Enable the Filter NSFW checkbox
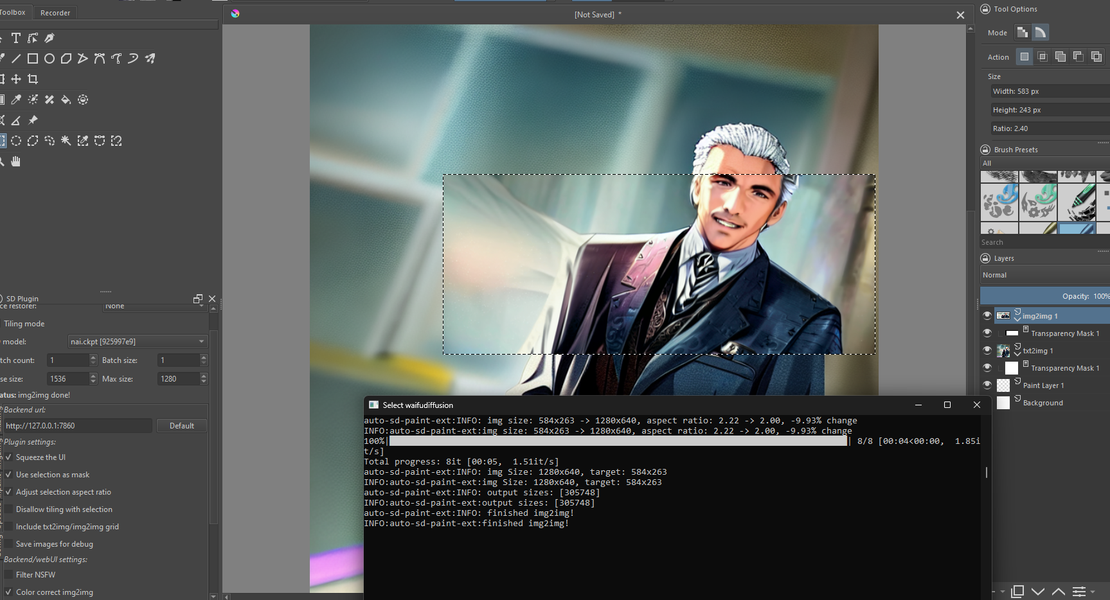Image resolution: width=1110 pixels, height=600 pixels. pyautogui.click(x=9, y=574)
